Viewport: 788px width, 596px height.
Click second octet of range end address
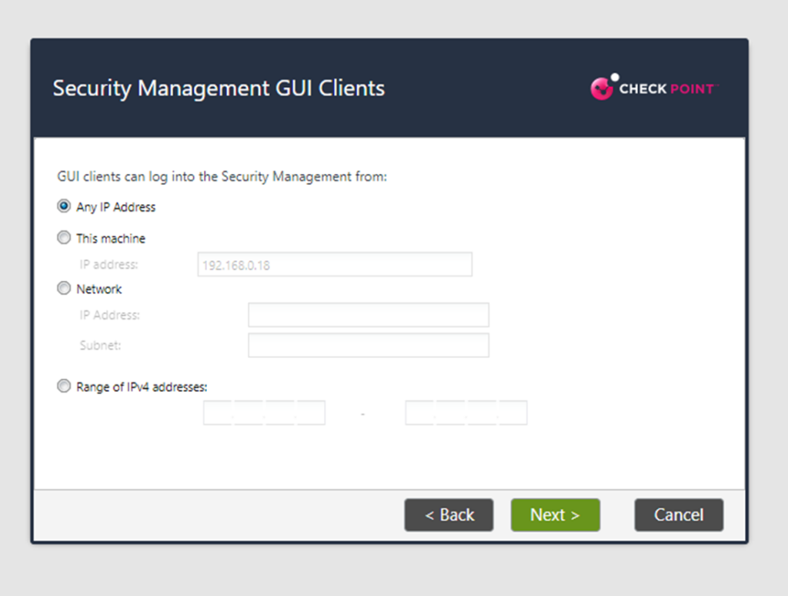click(x=451, y=414)
